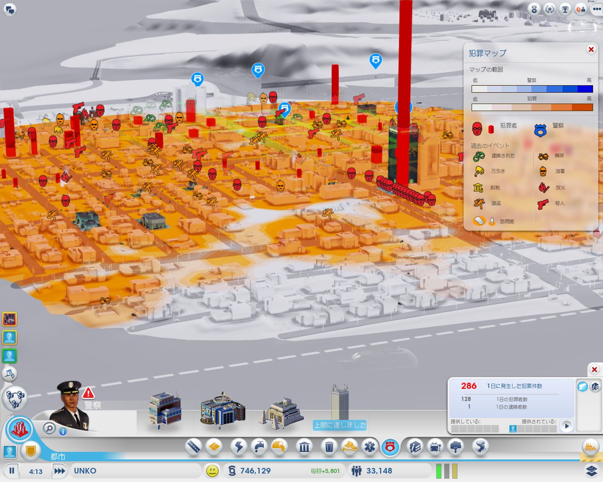Open the police info icon

point(63,431)
